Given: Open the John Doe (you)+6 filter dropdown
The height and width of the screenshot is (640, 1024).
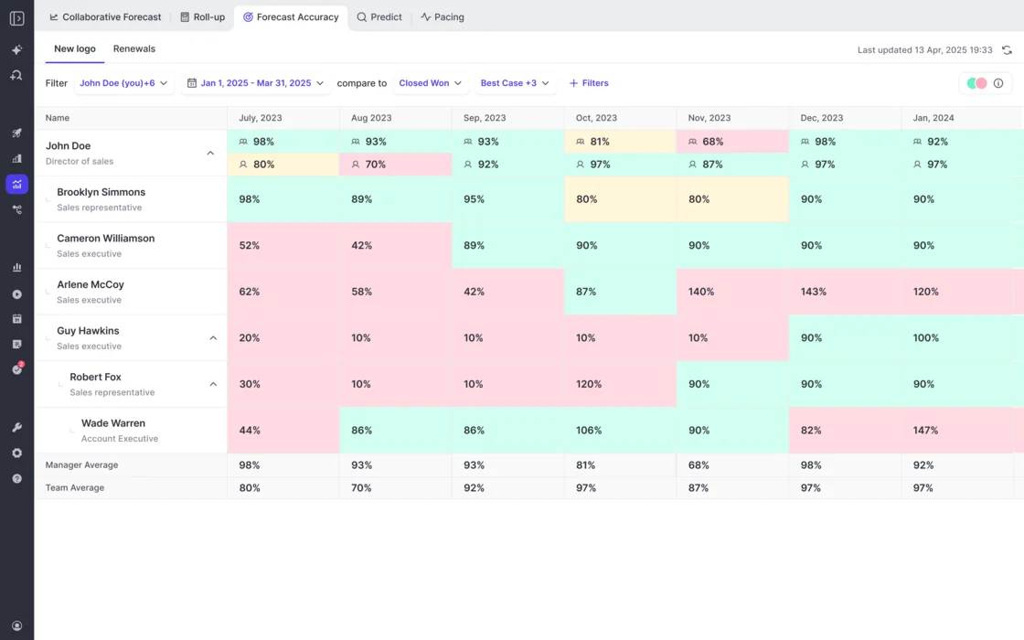Looking at the screenshot, I should point(123,83).
